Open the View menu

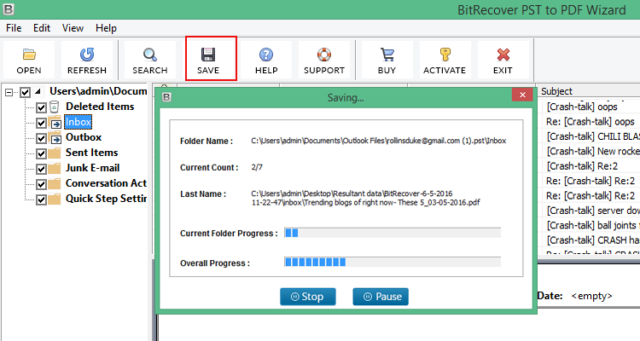tap(73, 28)
